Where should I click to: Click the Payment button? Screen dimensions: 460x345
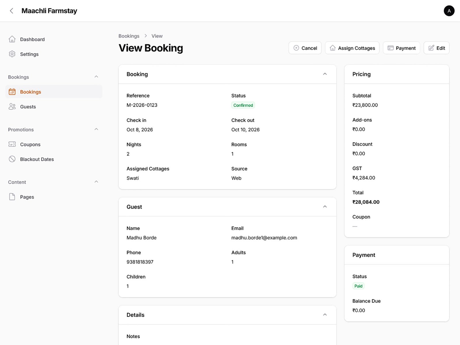click(x=401, y=48)
